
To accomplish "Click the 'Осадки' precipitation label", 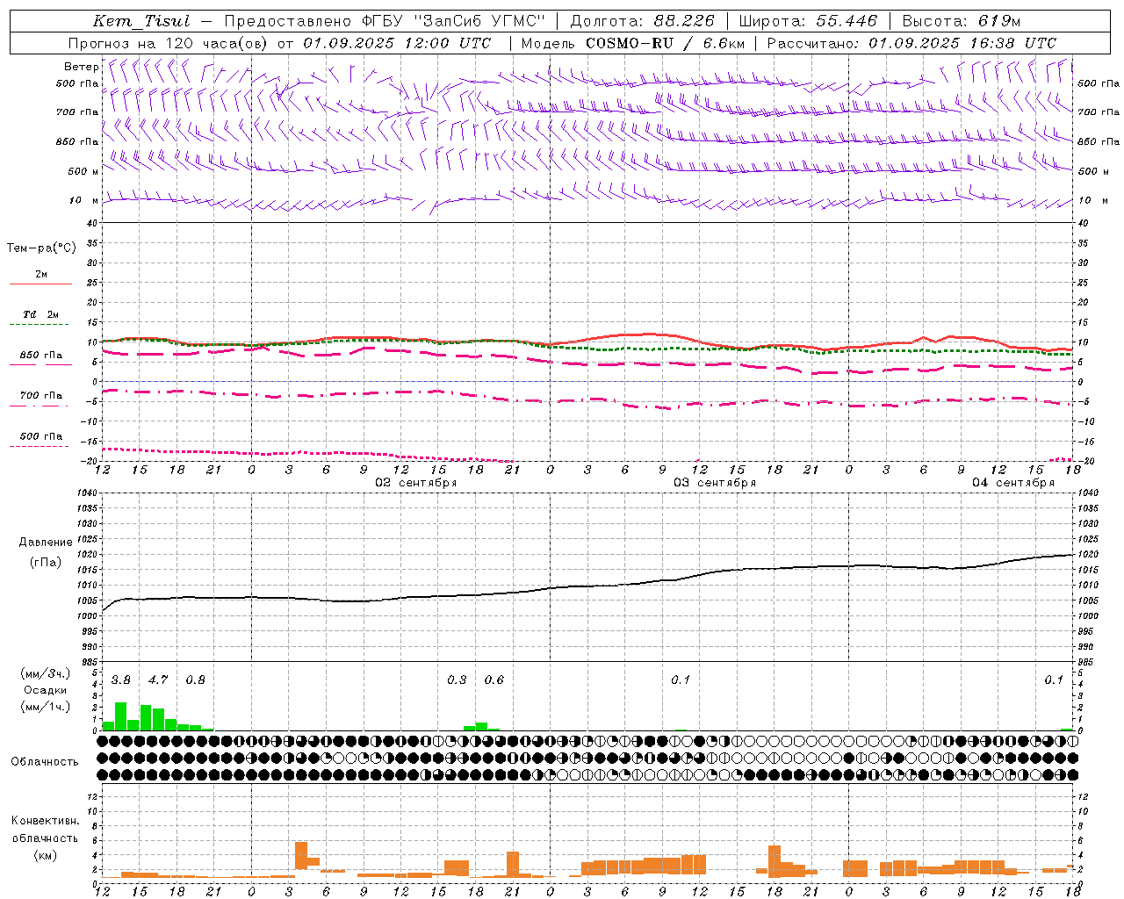I will pos(46,690).
